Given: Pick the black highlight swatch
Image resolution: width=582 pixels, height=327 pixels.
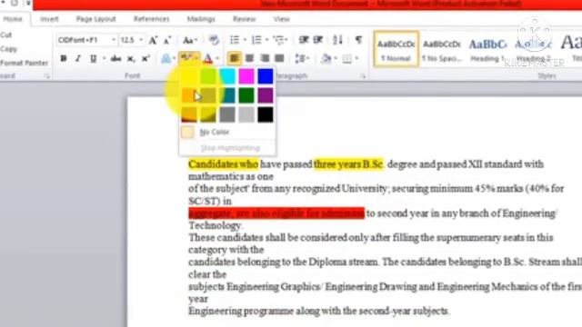Looking at the screenshot, I should coord(266,114).
